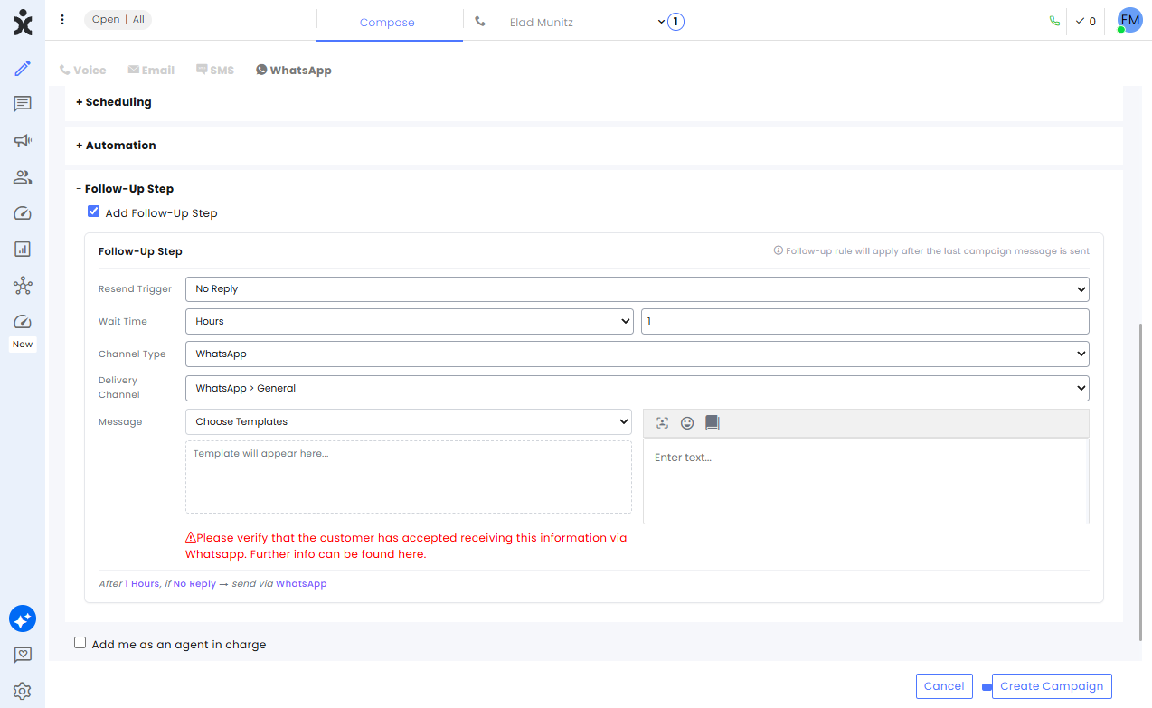Viewport: 1152px width, 708px height.
Task: Expand the Scheduling section
Action: [114, 102]
